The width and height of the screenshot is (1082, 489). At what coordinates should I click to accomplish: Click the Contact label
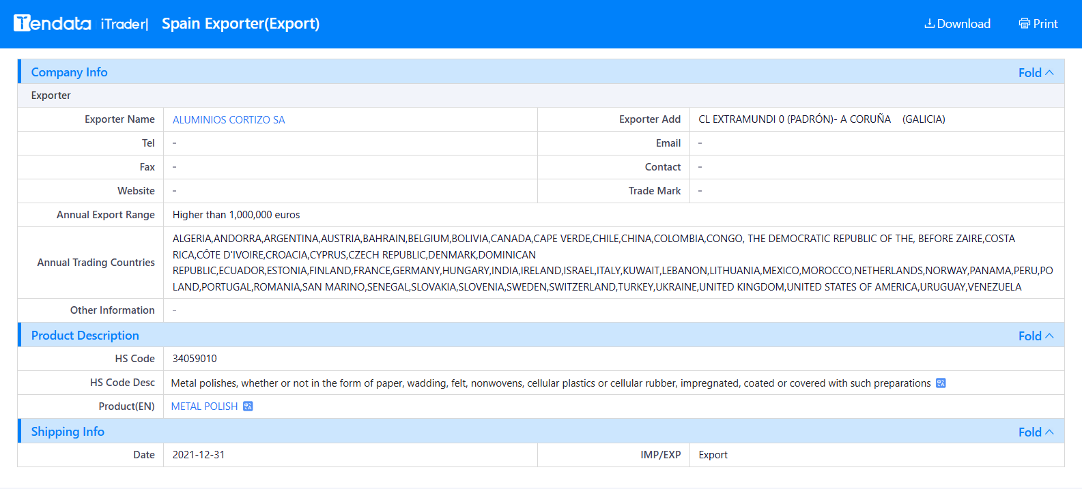pos(662,167)
